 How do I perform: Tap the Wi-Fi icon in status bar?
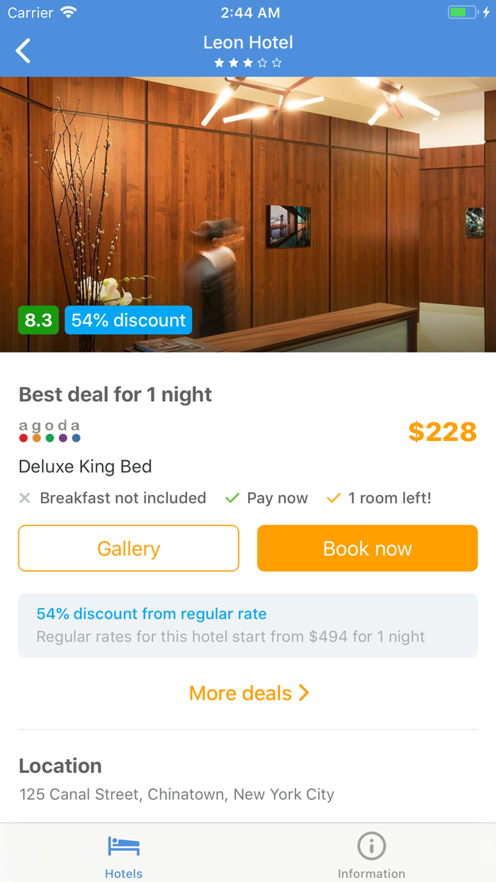coord(67,12)
